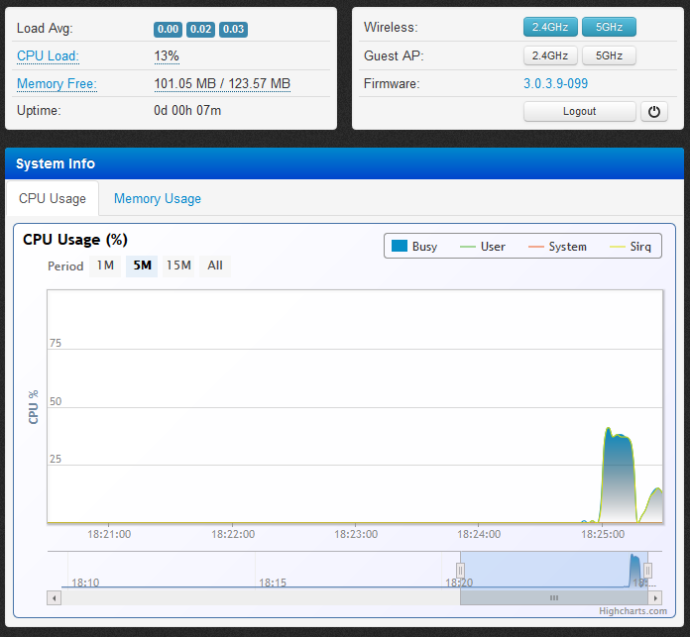Enable Wireless 2.4GHz radio
The width and height of the screenshot is (690, 637).
coord(550,28)
